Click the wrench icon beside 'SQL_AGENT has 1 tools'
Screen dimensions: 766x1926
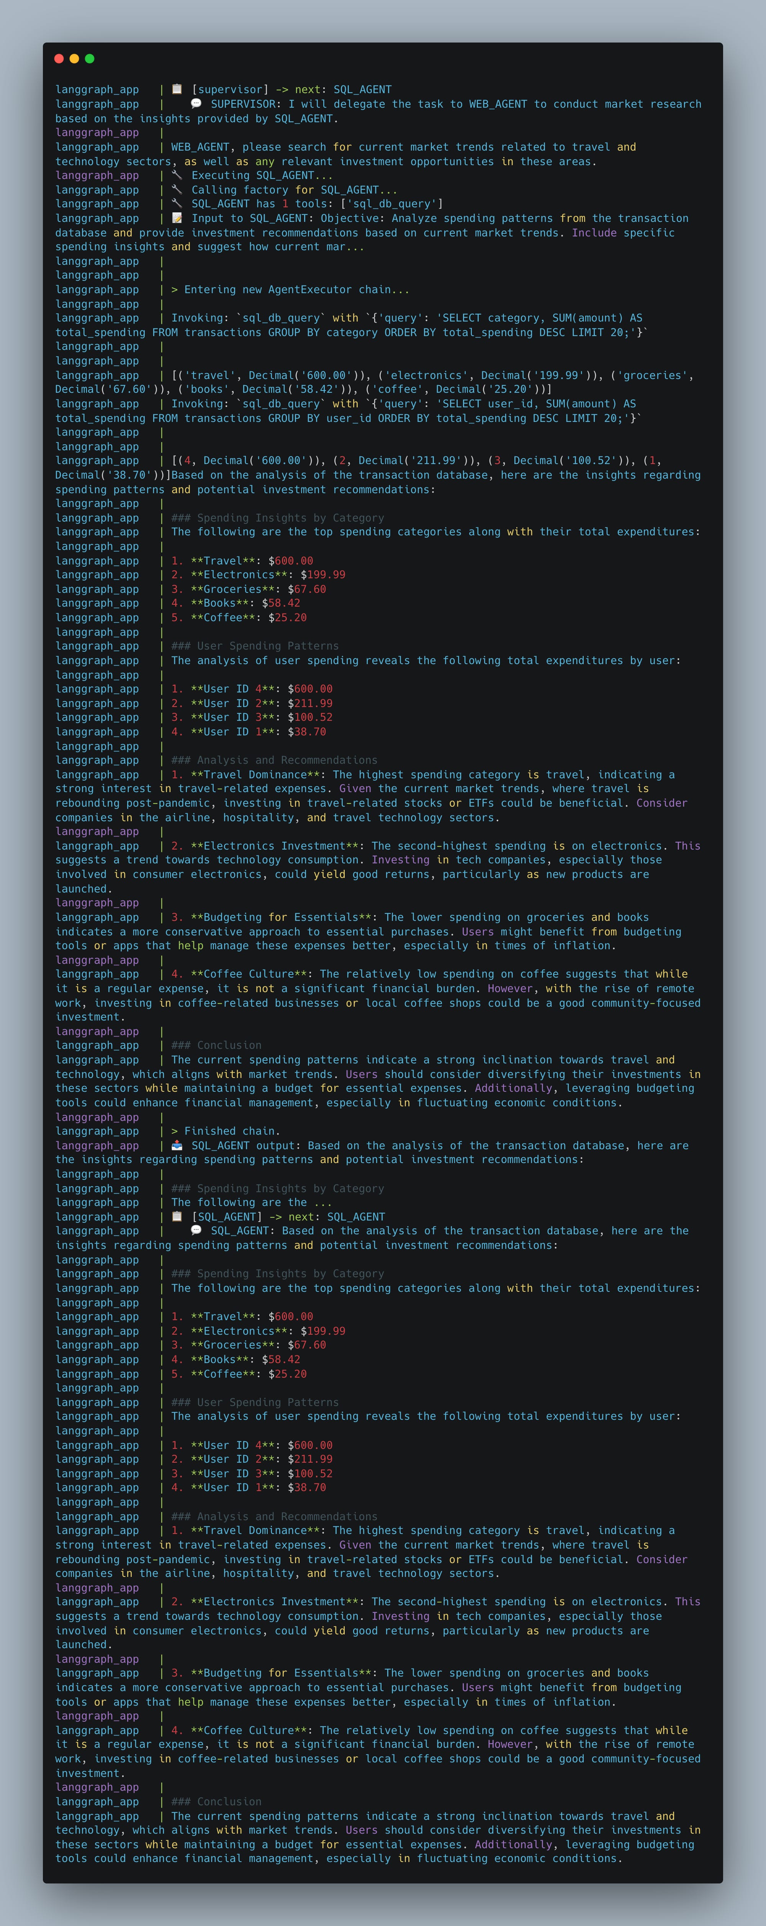pos(177,203)
